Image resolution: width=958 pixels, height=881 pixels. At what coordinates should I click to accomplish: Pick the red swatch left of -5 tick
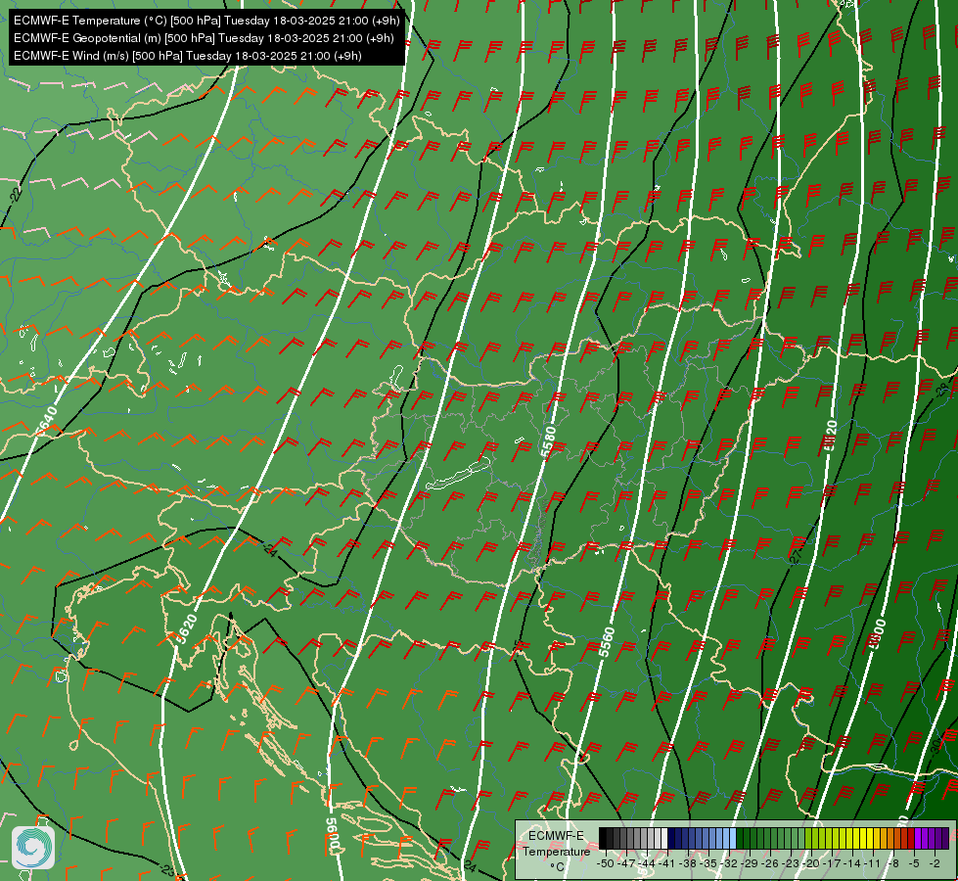tap(911, 839)
